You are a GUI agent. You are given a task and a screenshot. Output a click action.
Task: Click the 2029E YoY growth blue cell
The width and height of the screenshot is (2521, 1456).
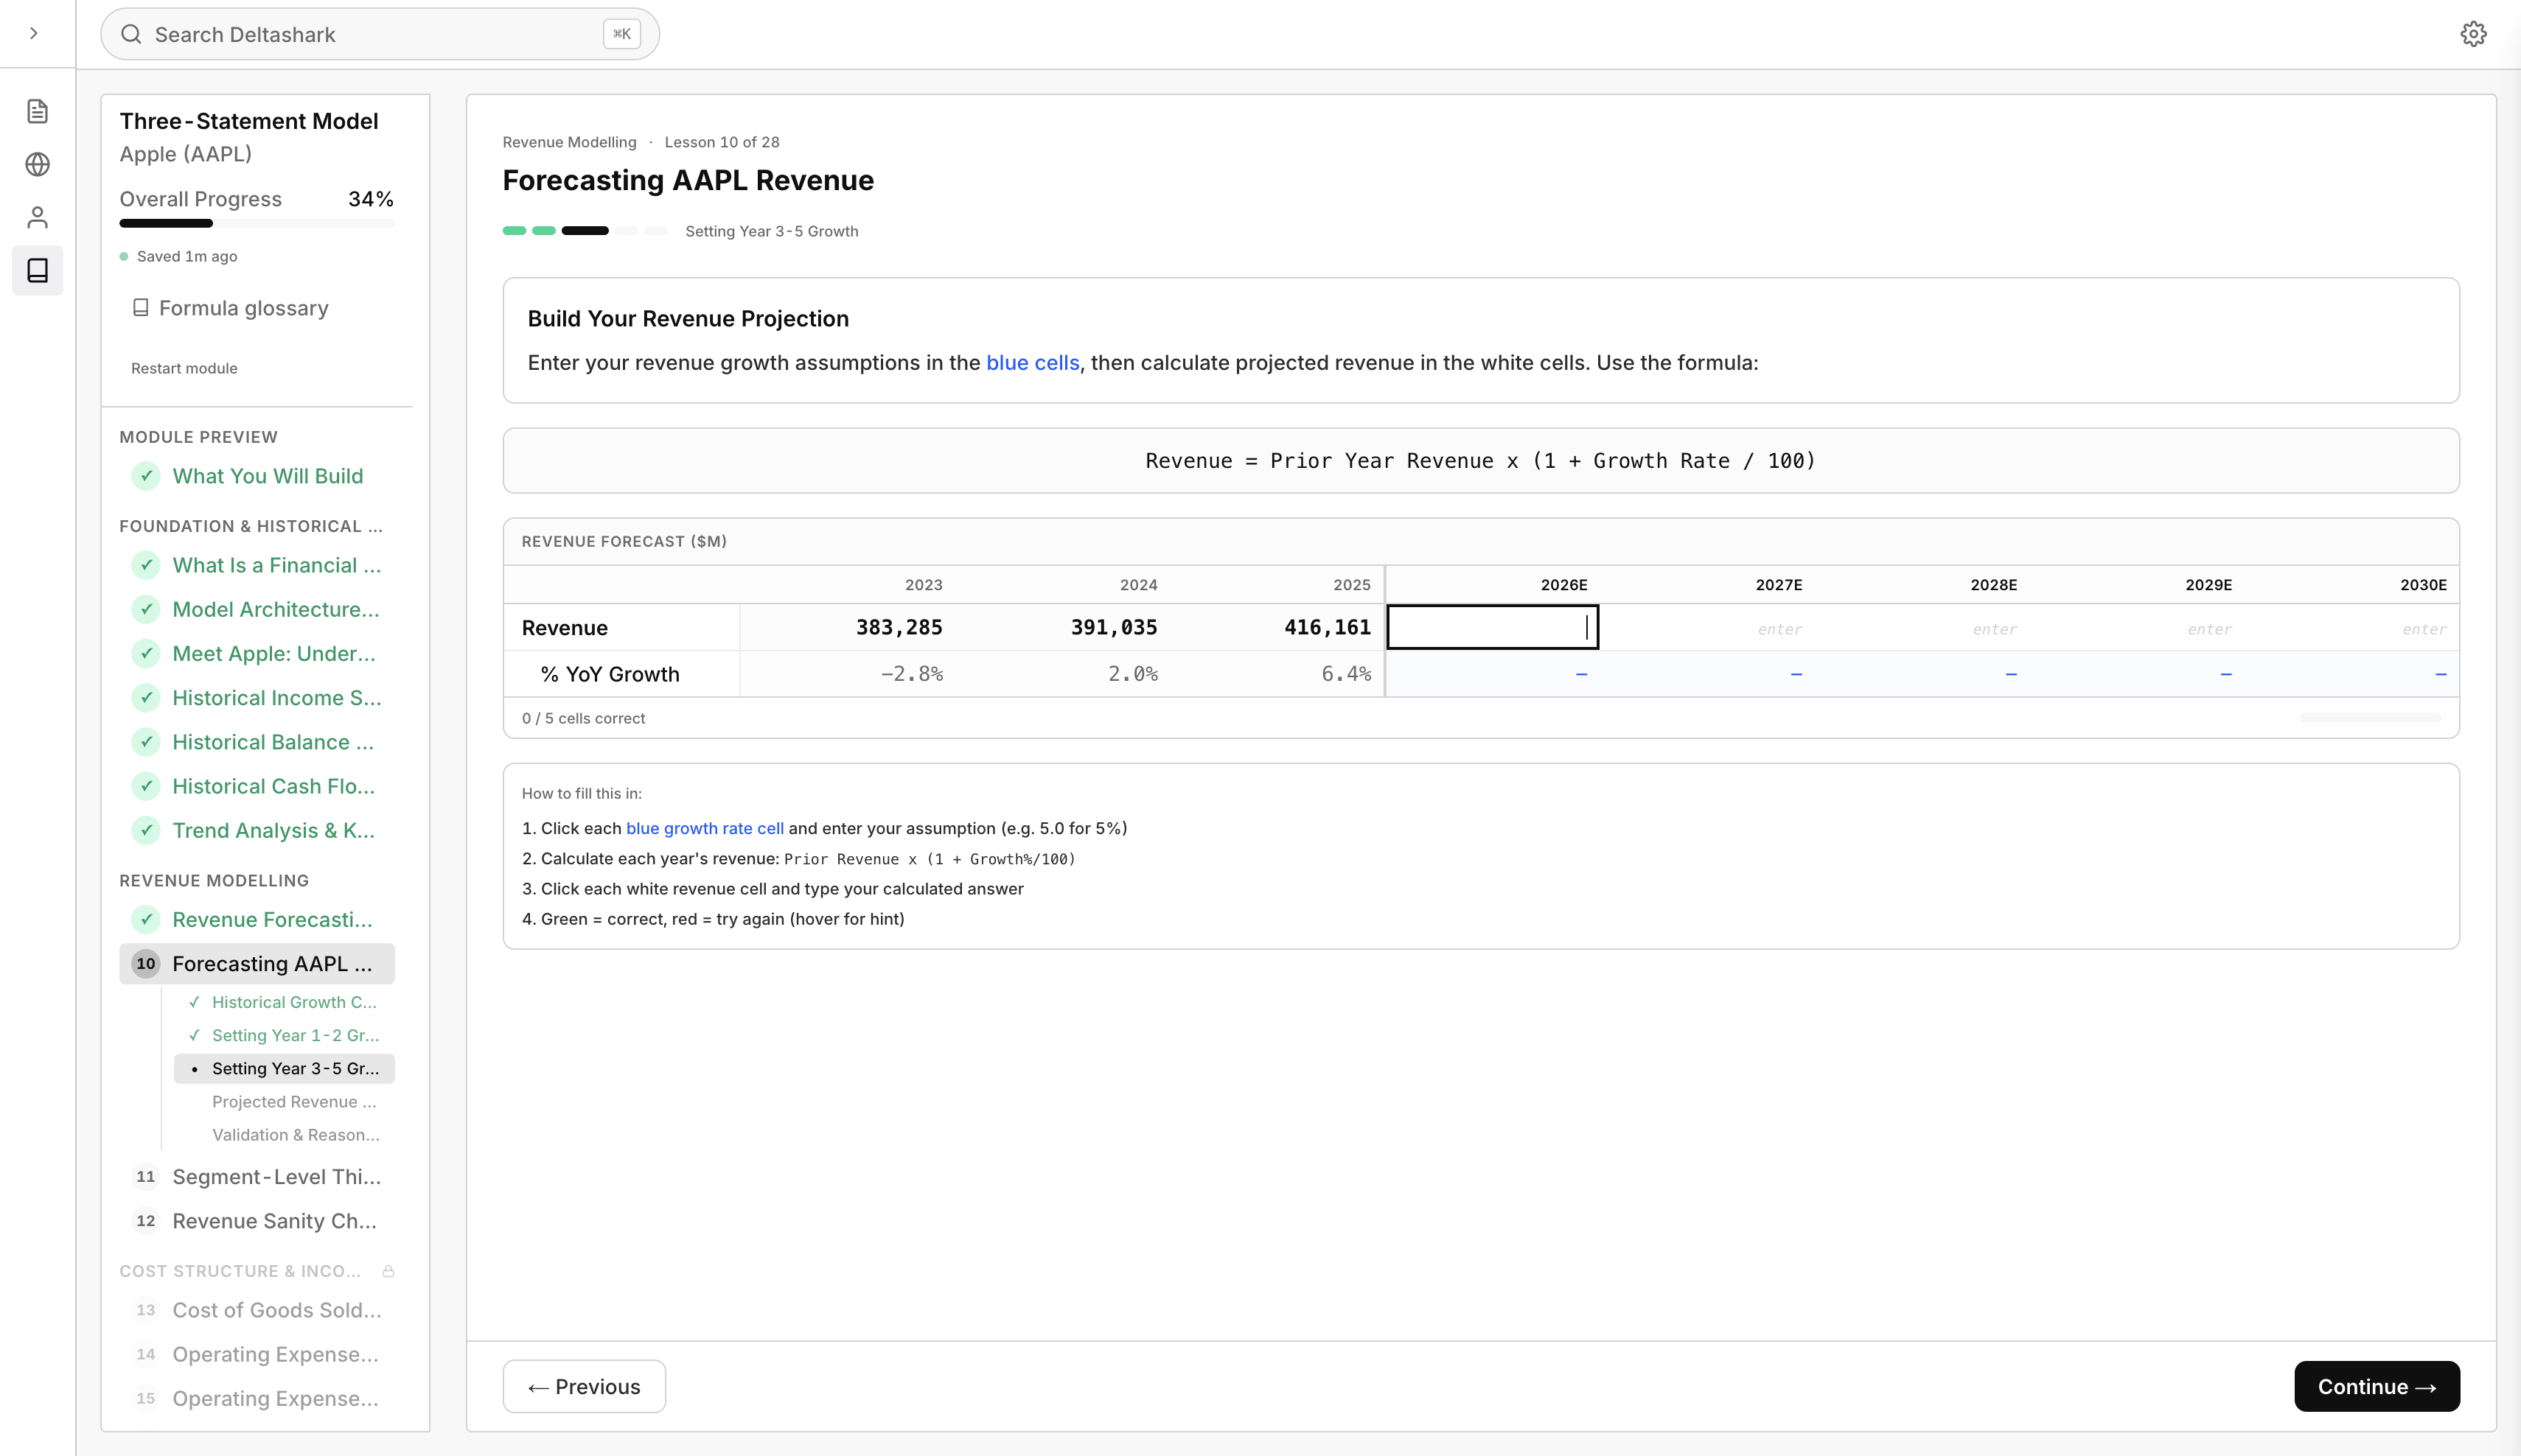(x=2138, y=674)
